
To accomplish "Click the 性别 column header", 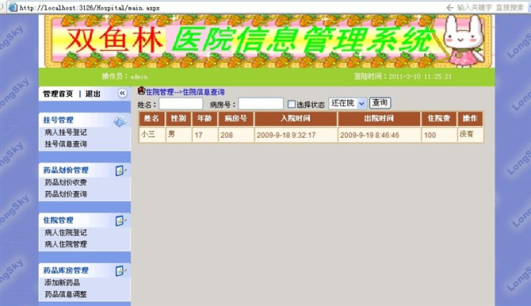I will (178, 119).
